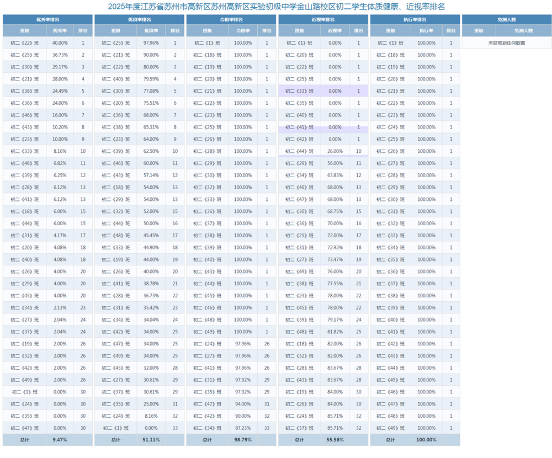Click 合格率 column header
The width and height of the screenshot is (552, 458).
[x=243, y=31]
